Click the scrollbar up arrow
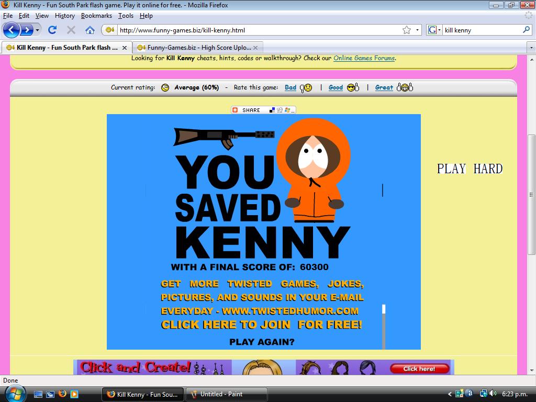The image size is (536, 402). pyautogui.click(x=531, y=60)
